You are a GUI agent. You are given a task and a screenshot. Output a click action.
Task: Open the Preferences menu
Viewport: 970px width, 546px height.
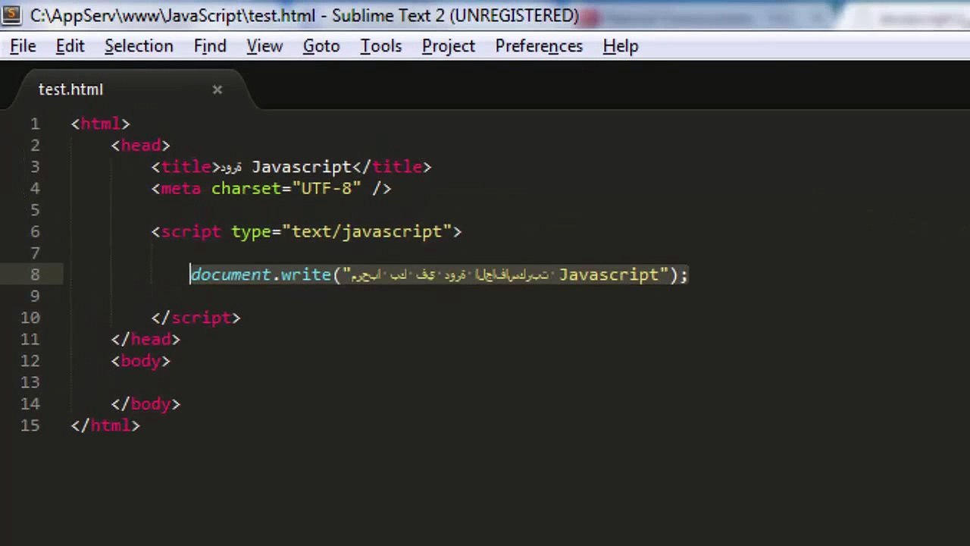tap(539, 46)
